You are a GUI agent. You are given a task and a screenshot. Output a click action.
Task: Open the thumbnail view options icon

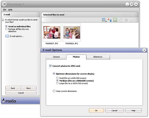pos(104,20)
